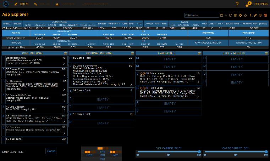Open modifications wrench on Frame Shift Drive

pyautogui.click(x=65, y=101)
